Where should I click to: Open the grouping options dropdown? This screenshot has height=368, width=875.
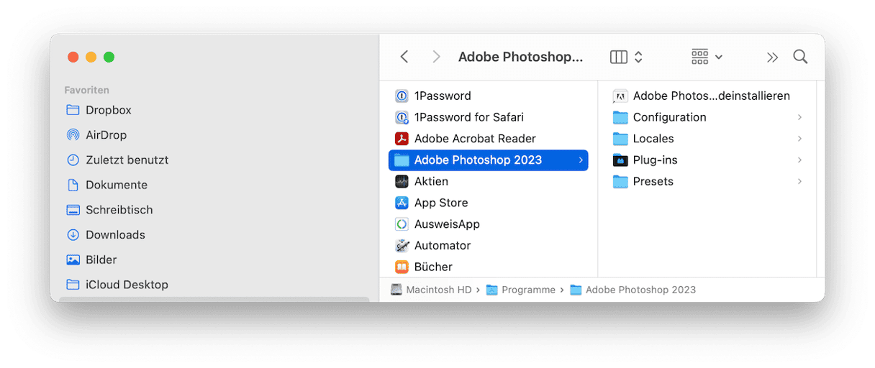click(707, 57)
